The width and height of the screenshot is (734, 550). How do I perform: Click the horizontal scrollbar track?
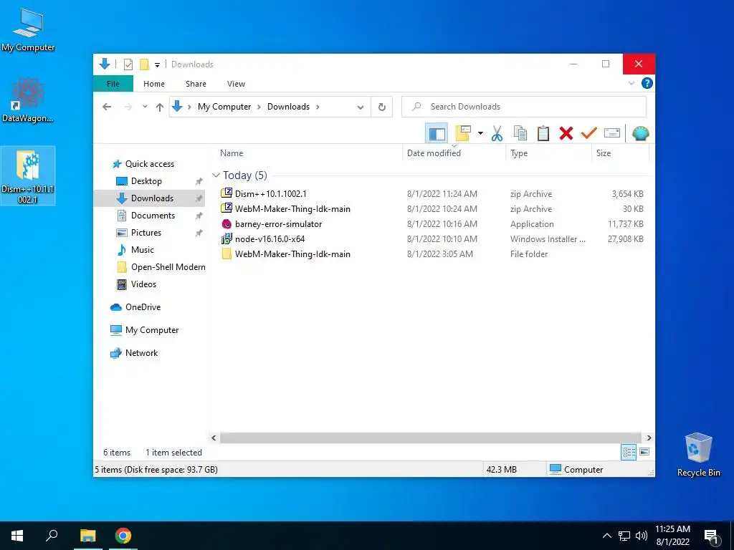pos(431,438)
